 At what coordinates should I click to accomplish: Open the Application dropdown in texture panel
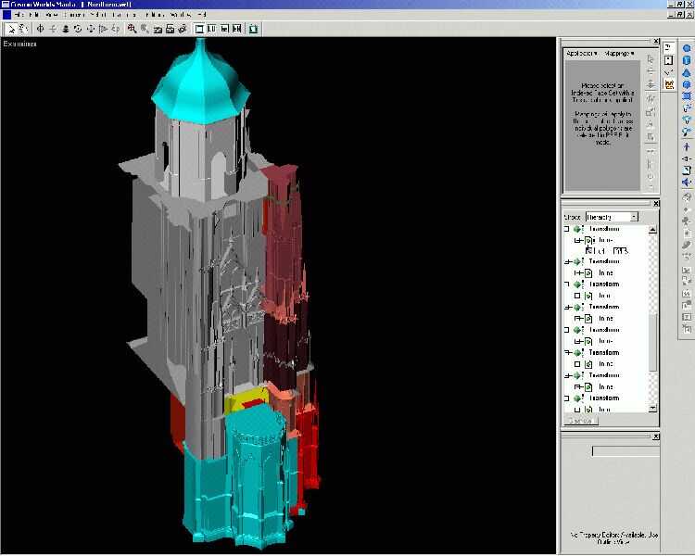point(582,54)
